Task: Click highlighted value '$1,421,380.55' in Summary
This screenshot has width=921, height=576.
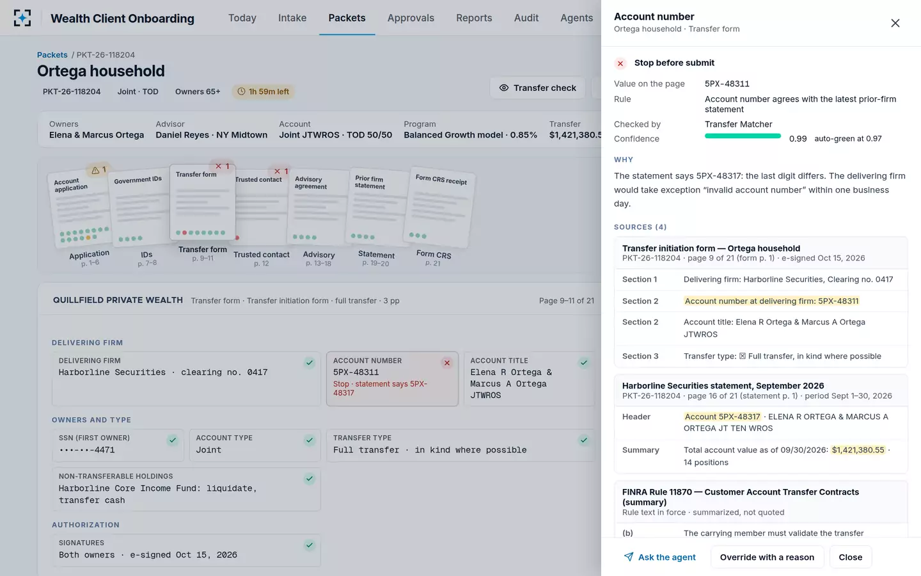Action: point(858,450)
